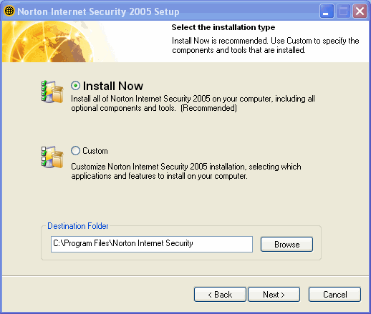
Task: Select the Custom radio button
Action: [75, 151]
